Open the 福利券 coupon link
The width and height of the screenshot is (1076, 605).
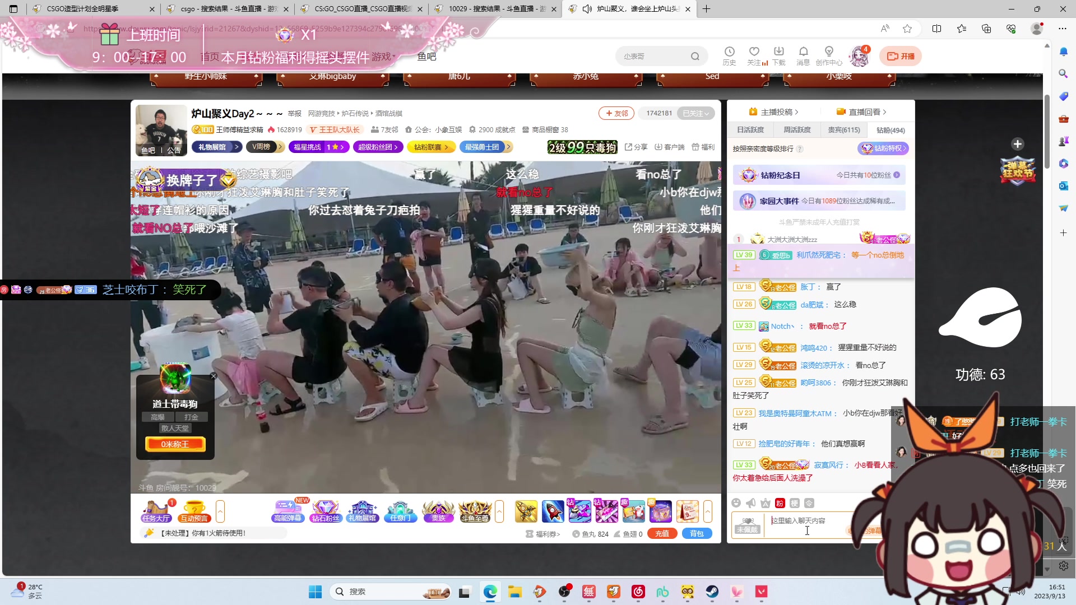click(543, 534)
